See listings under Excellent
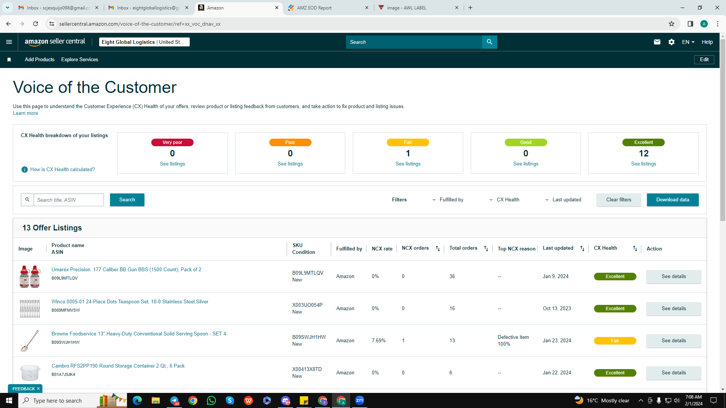This screenshot has width=726, height=408. coord(644,164)
